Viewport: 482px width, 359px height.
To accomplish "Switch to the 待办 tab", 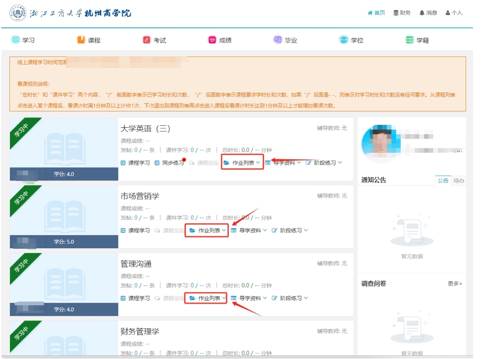I will [x=458, y=180].
